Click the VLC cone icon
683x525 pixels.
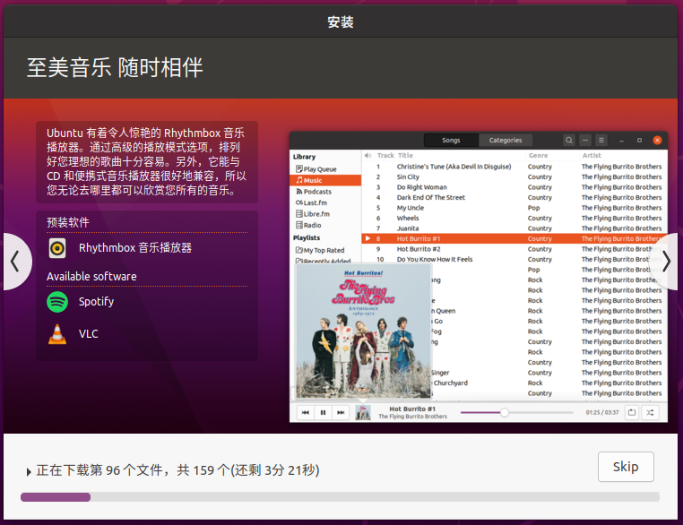57,334
